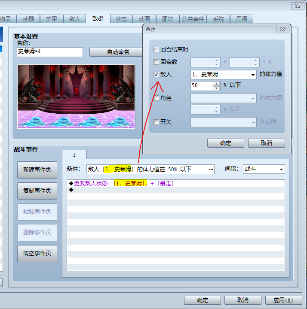The height and width of the screenshot is (309, 307).
Task: Click the 应用(A) button
Action: point(283,300)
